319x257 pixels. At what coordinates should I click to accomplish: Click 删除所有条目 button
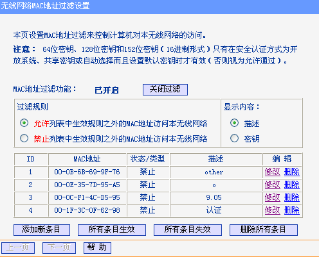tap(264, 230)
